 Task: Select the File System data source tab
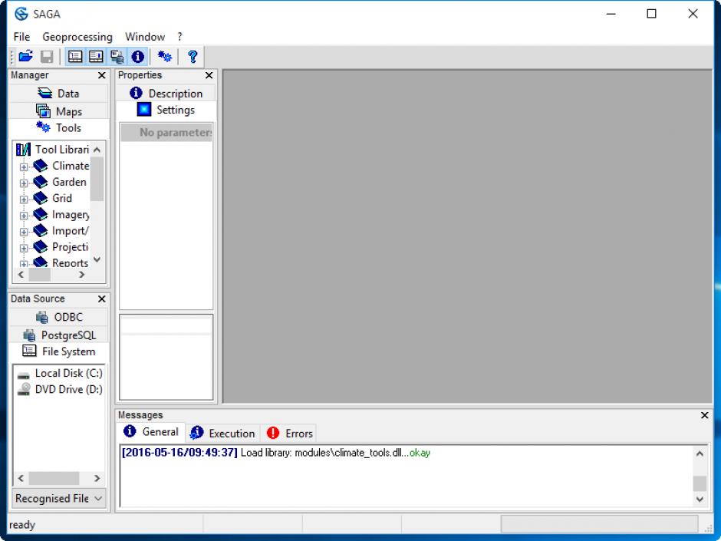58,351
